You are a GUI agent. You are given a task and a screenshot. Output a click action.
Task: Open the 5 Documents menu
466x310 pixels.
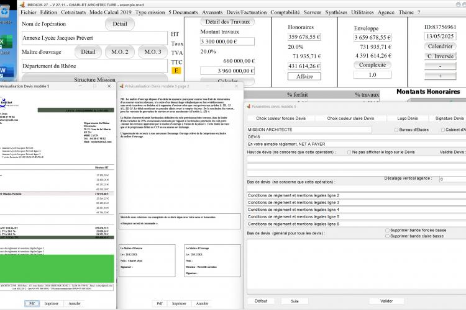pyautogui.click(x=183, y=12)
